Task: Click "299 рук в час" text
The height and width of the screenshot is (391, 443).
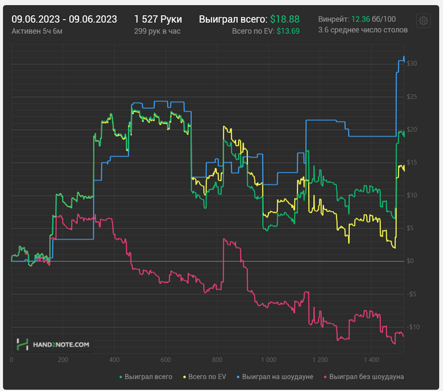Action: tap(158, 31)
